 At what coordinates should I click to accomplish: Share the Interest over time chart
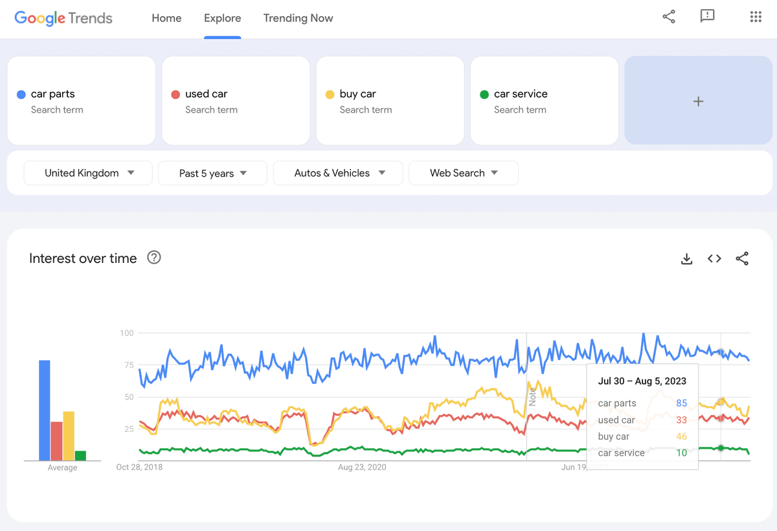coord(742,259)
